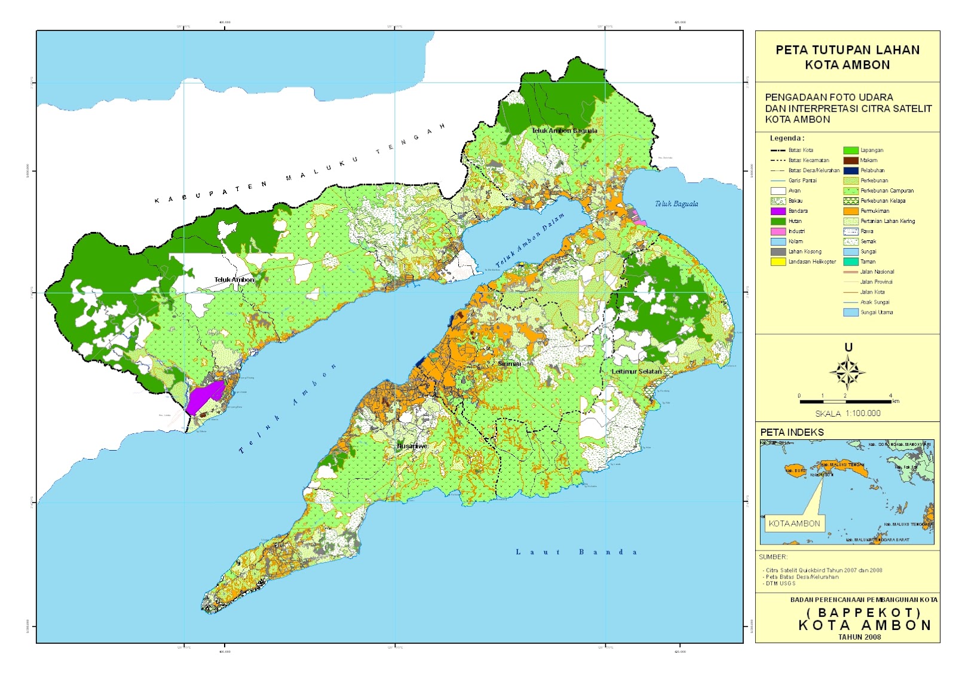Click 'Citra Satelit Quickbird Tahun 2007 dan 2008' line
Image resolution: width=956 pixels, height=676 pixels.
(x=824, y=570)
